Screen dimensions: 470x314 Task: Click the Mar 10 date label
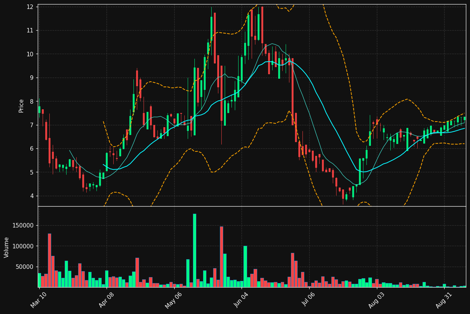[39, 300]
